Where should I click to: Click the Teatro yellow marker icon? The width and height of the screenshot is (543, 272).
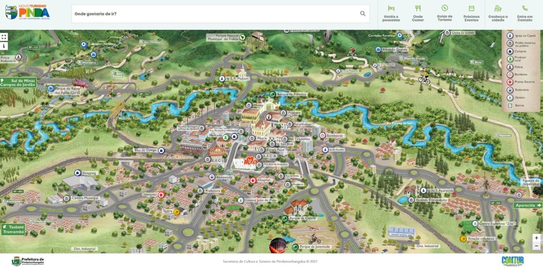pos(176,211)
